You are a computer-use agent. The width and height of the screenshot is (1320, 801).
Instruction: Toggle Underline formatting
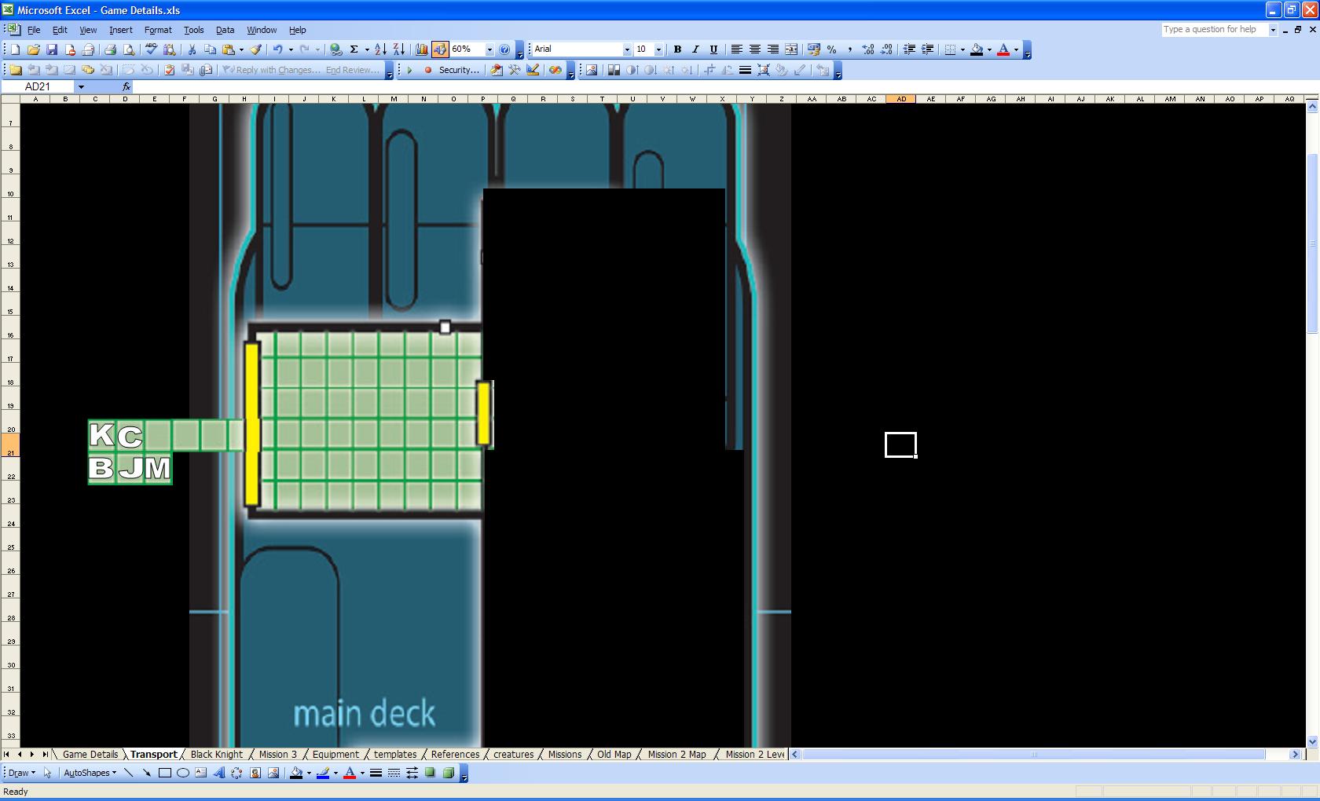tap(713, 49)
